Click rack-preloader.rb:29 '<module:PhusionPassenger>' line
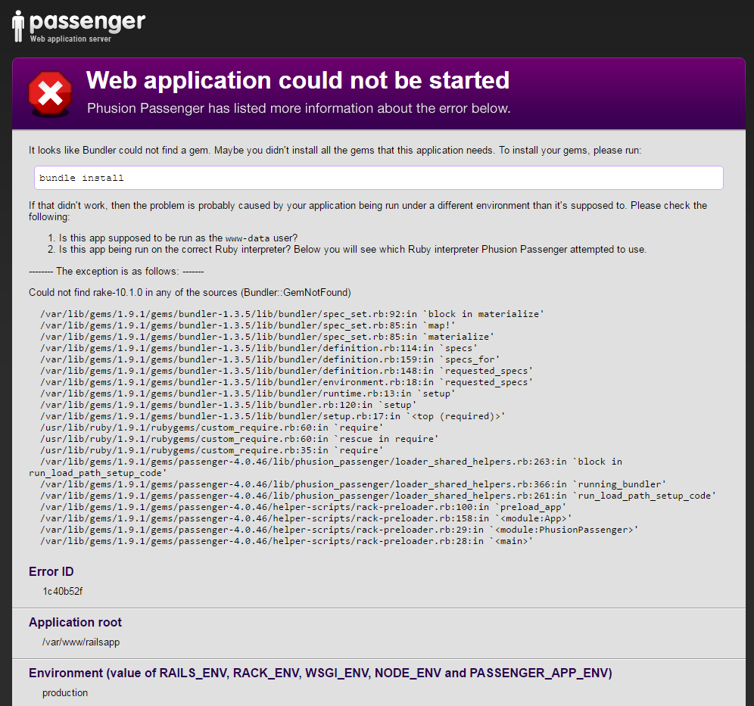The image size is (754, 706). [339, 530]
